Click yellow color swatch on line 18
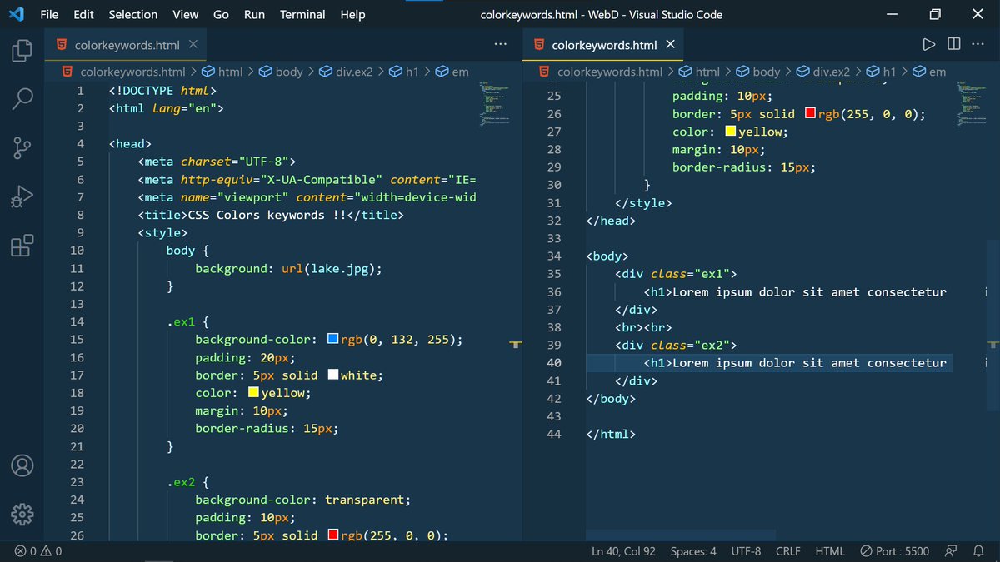The image size is (1000, 562). [253, 393]
